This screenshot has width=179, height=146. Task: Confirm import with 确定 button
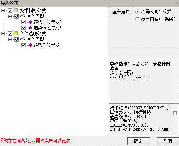(138, 141)
